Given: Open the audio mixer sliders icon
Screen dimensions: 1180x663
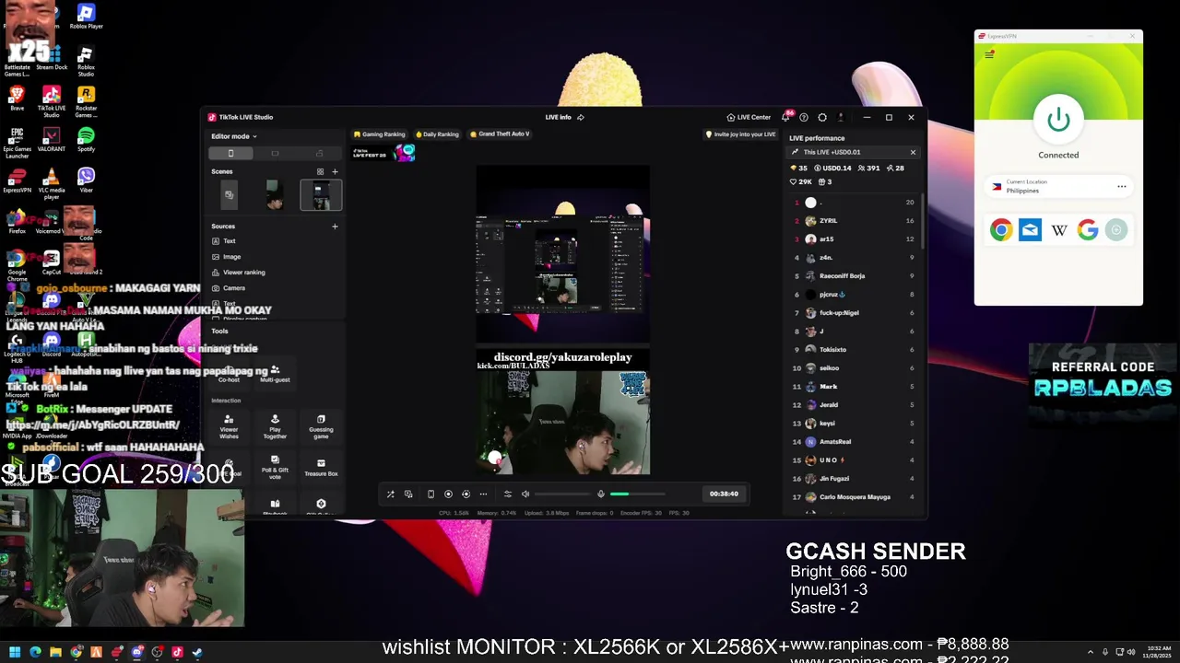Looking at the screenshot, I should [507, 494].
